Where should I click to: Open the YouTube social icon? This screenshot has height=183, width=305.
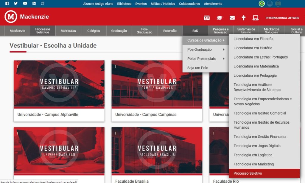tap(25, 3)
